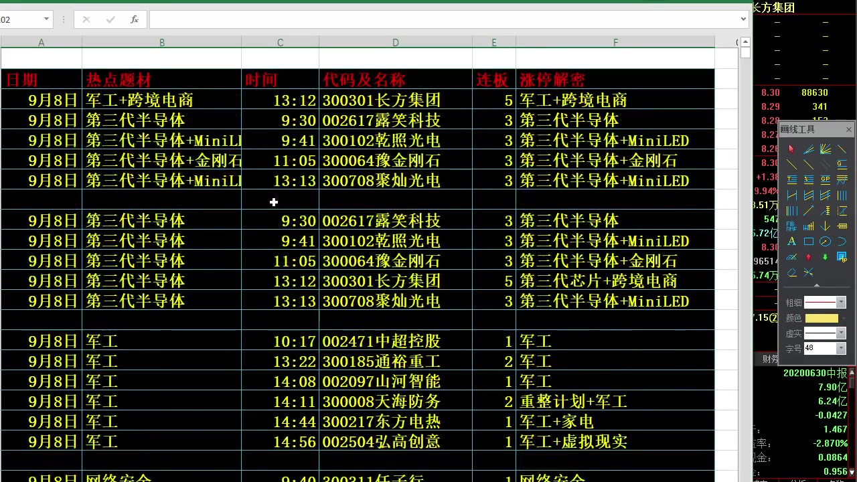
Task: Open the 财务 tab in stock panel
Action: (770, 359)
